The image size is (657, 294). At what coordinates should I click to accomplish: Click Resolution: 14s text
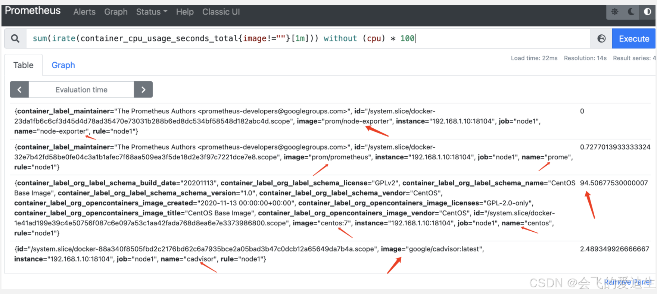pyautogui.click(x=585, y=58)
